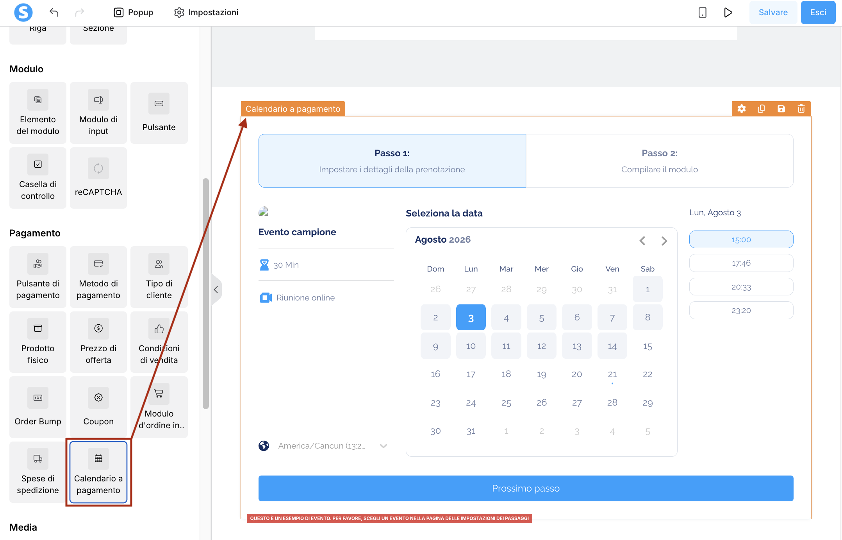
Task: Add Metodo di pagamento block
Action: pos(98,277)
